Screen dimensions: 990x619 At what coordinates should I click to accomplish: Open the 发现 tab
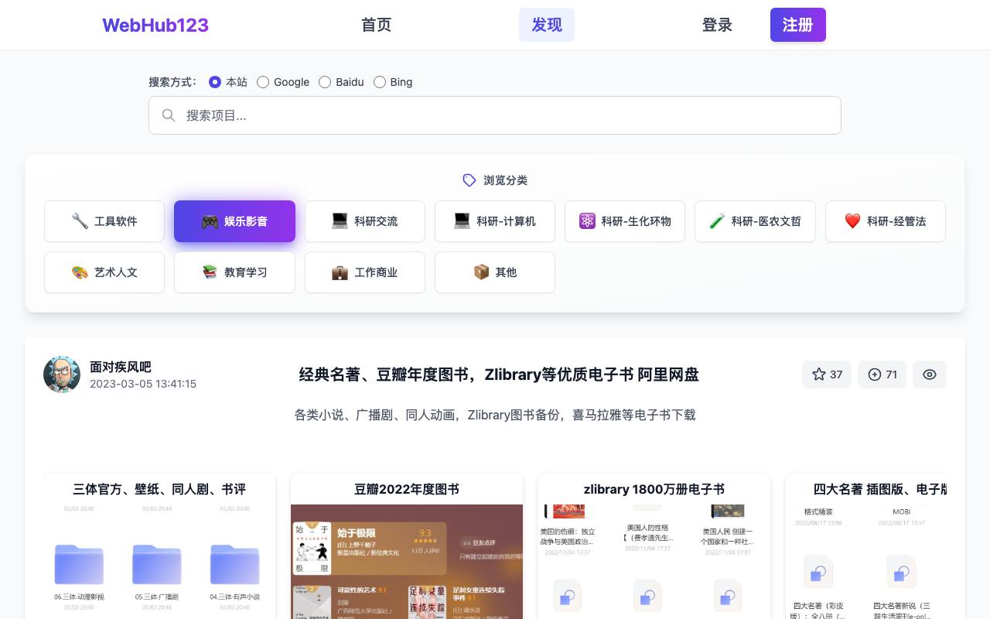tap(547, 25)
